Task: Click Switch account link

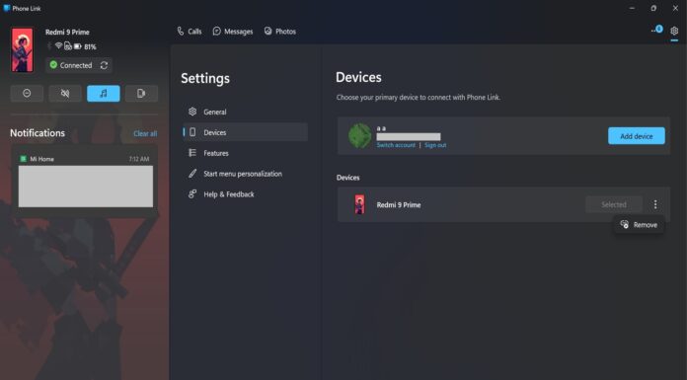Action: coord(396,145)
